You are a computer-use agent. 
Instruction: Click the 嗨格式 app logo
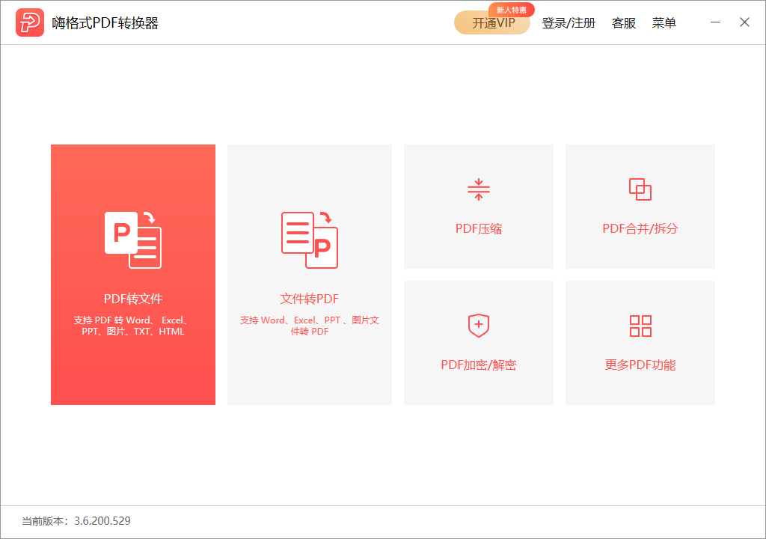click(29, 22)
